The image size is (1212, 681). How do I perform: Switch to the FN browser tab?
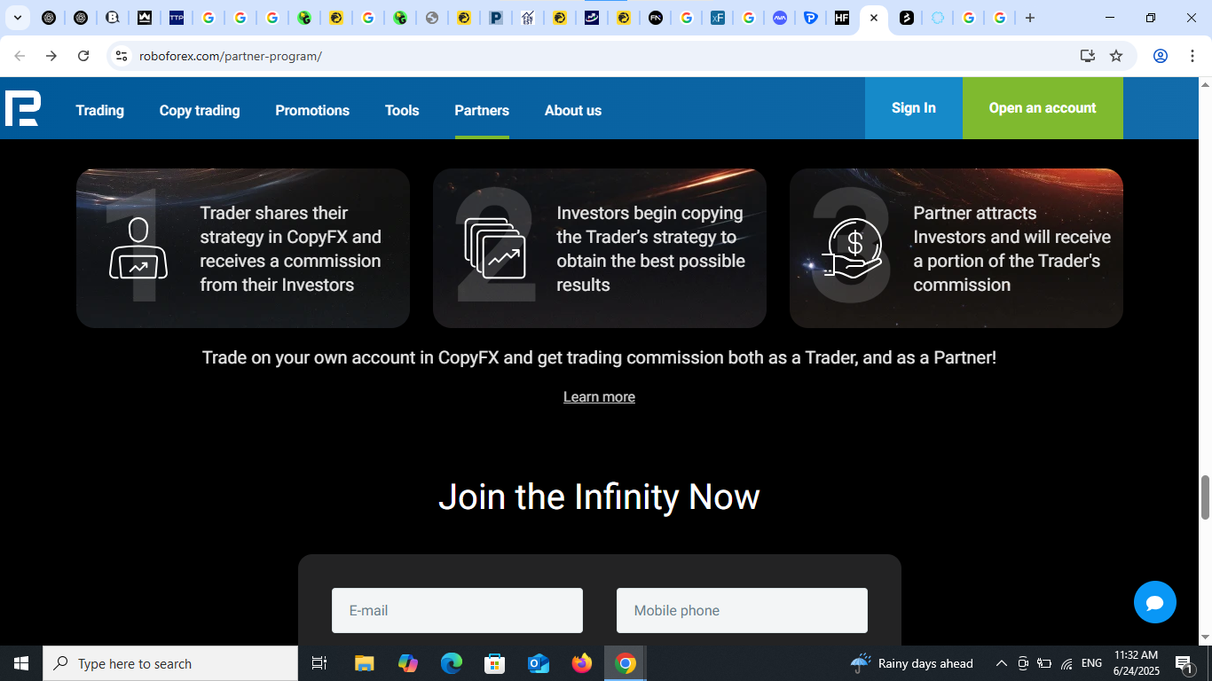point(656,18)
